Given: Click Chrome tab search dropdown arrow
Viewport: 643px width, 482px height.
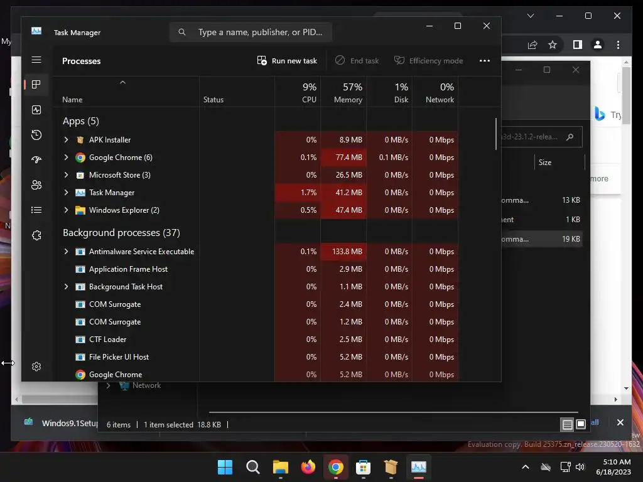Looking at the screenshot, I should (530, 16).
